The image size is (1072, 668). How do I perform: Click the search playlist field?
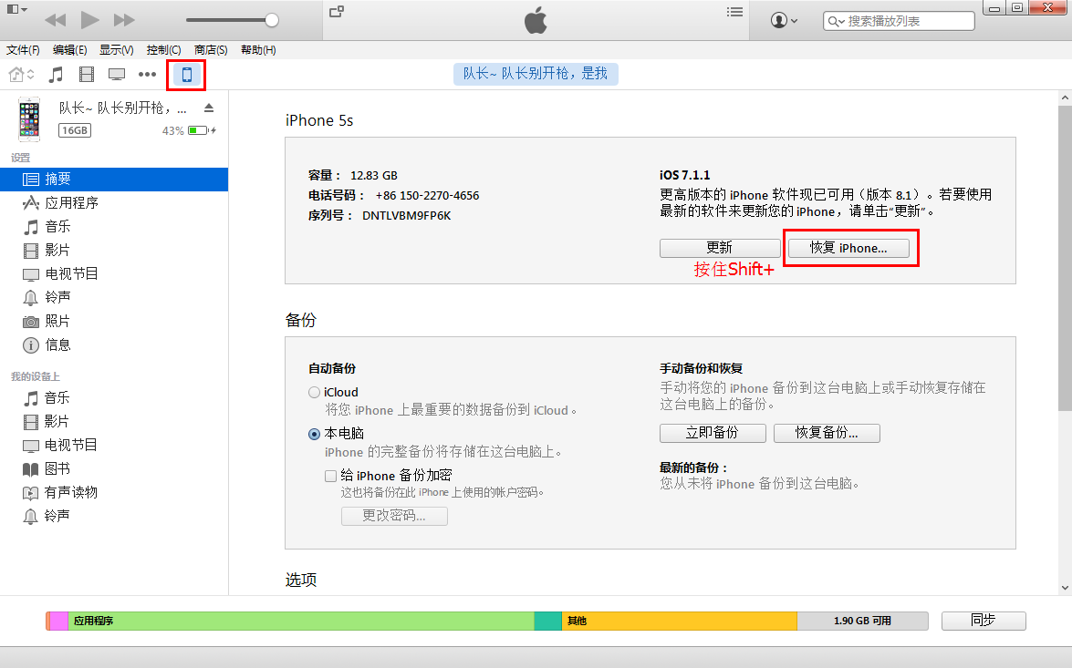click(x=899, y=21)
